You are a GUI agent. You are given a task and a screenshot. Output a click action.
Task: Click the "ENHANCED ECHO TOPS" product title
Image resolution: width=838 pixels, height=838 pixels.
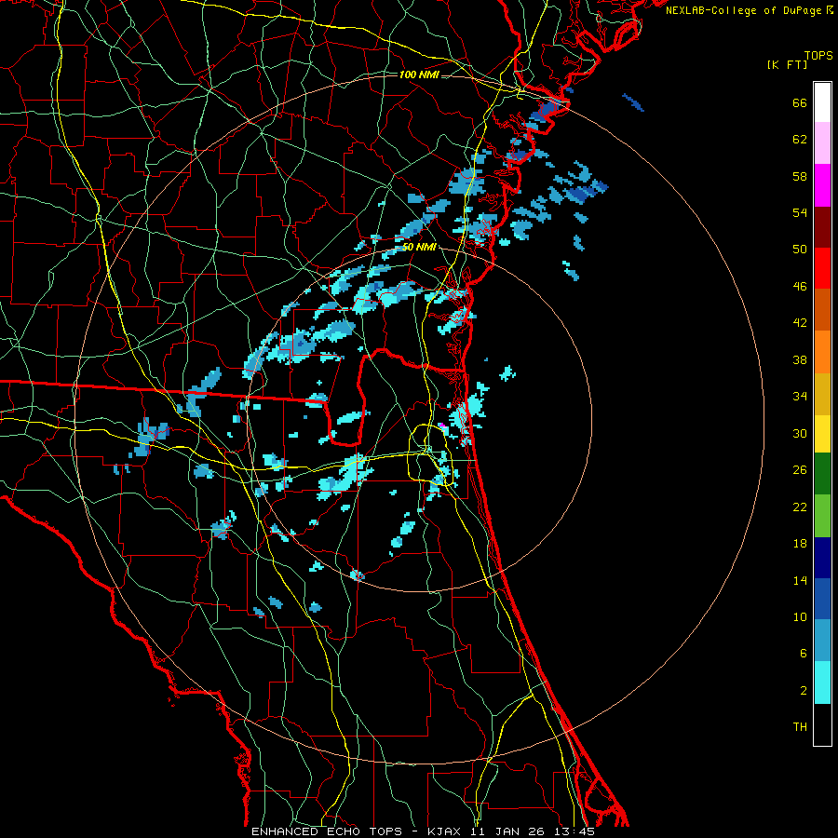[x=327, y=831]
